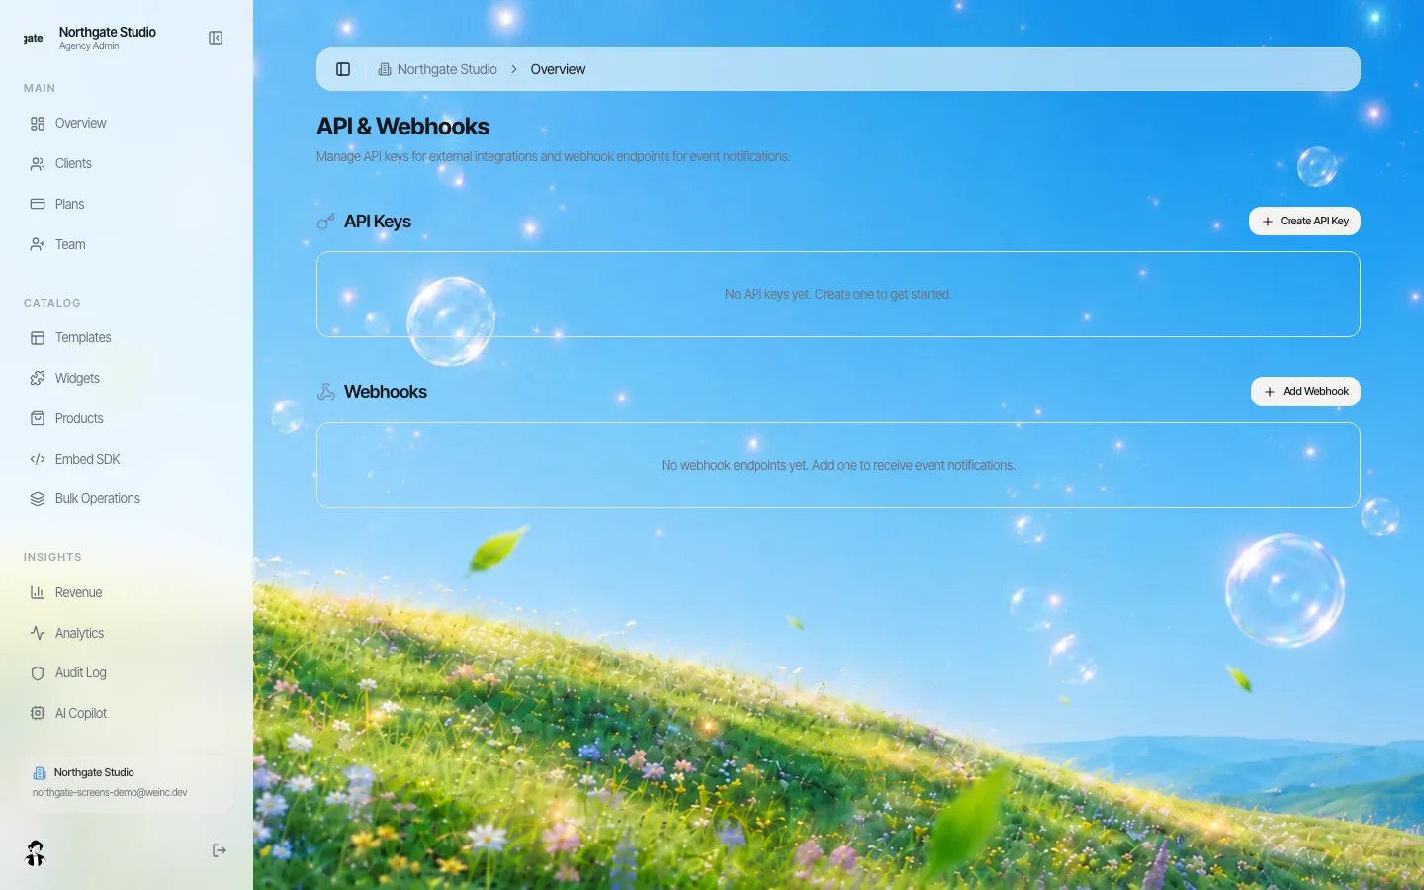Viewport: 1424px width, 890px height.
Task: Click the Revenue label in the sidebar
Action: (79, 593)
